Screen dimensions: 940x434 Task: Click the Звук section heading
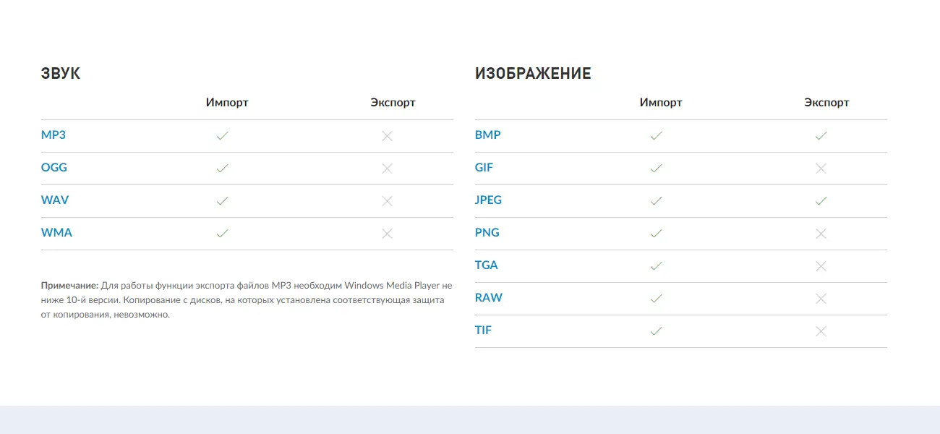(61, 74)
